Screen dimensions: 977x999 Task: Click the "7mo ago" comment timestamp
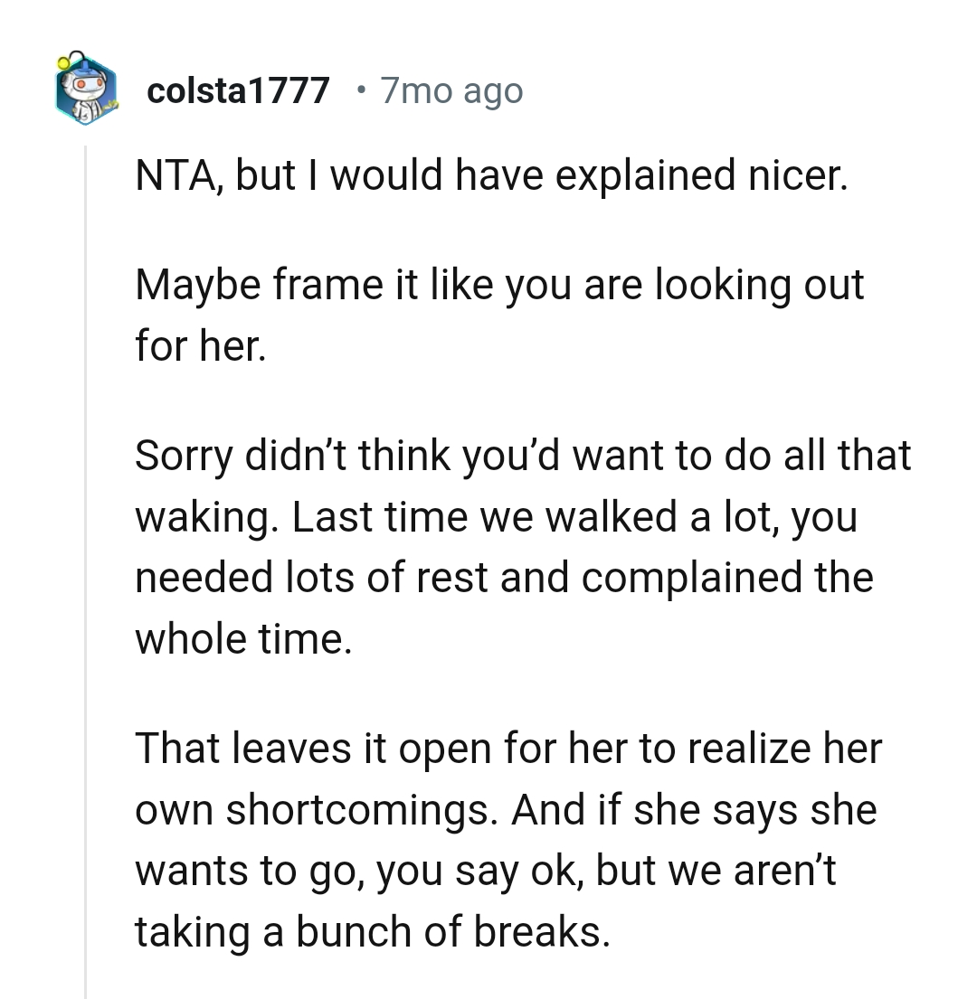(x=451, y=90)
